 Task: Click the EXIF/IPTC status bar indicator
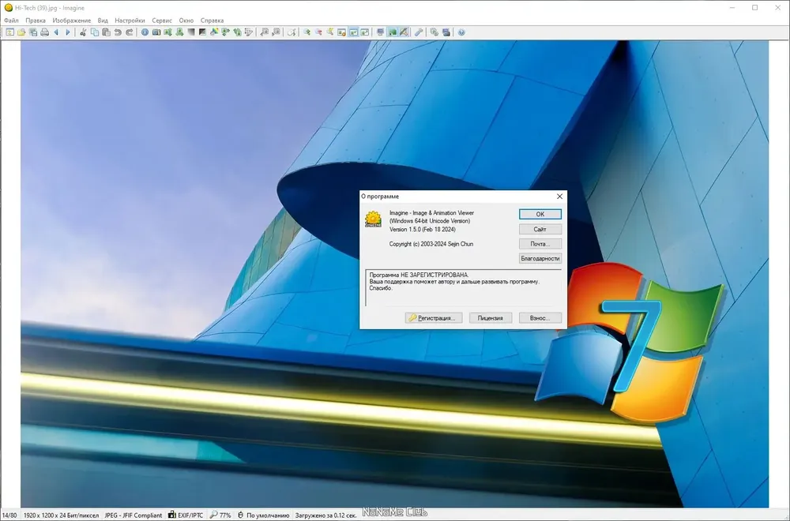[186, 515]
